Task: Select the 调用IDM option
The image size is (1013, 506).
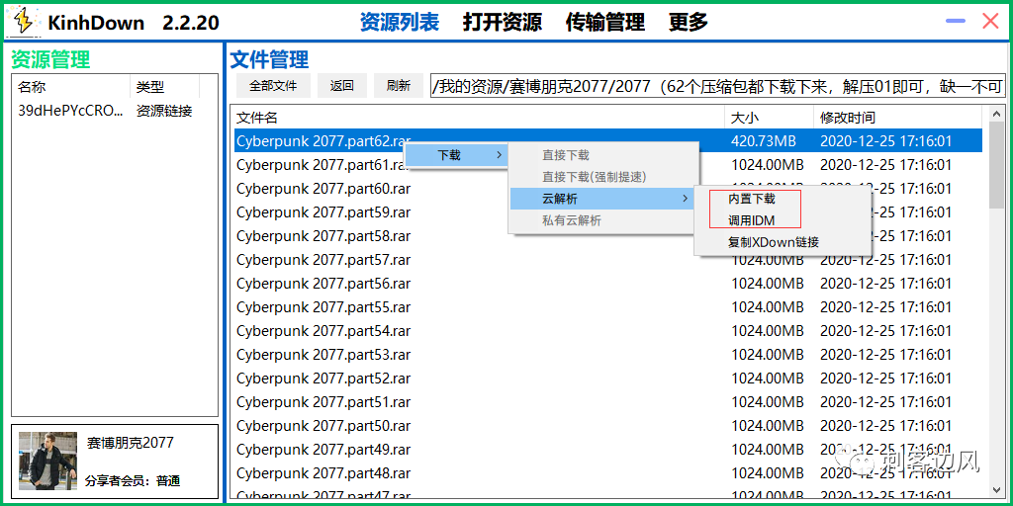Action: [x=752, y=220]
